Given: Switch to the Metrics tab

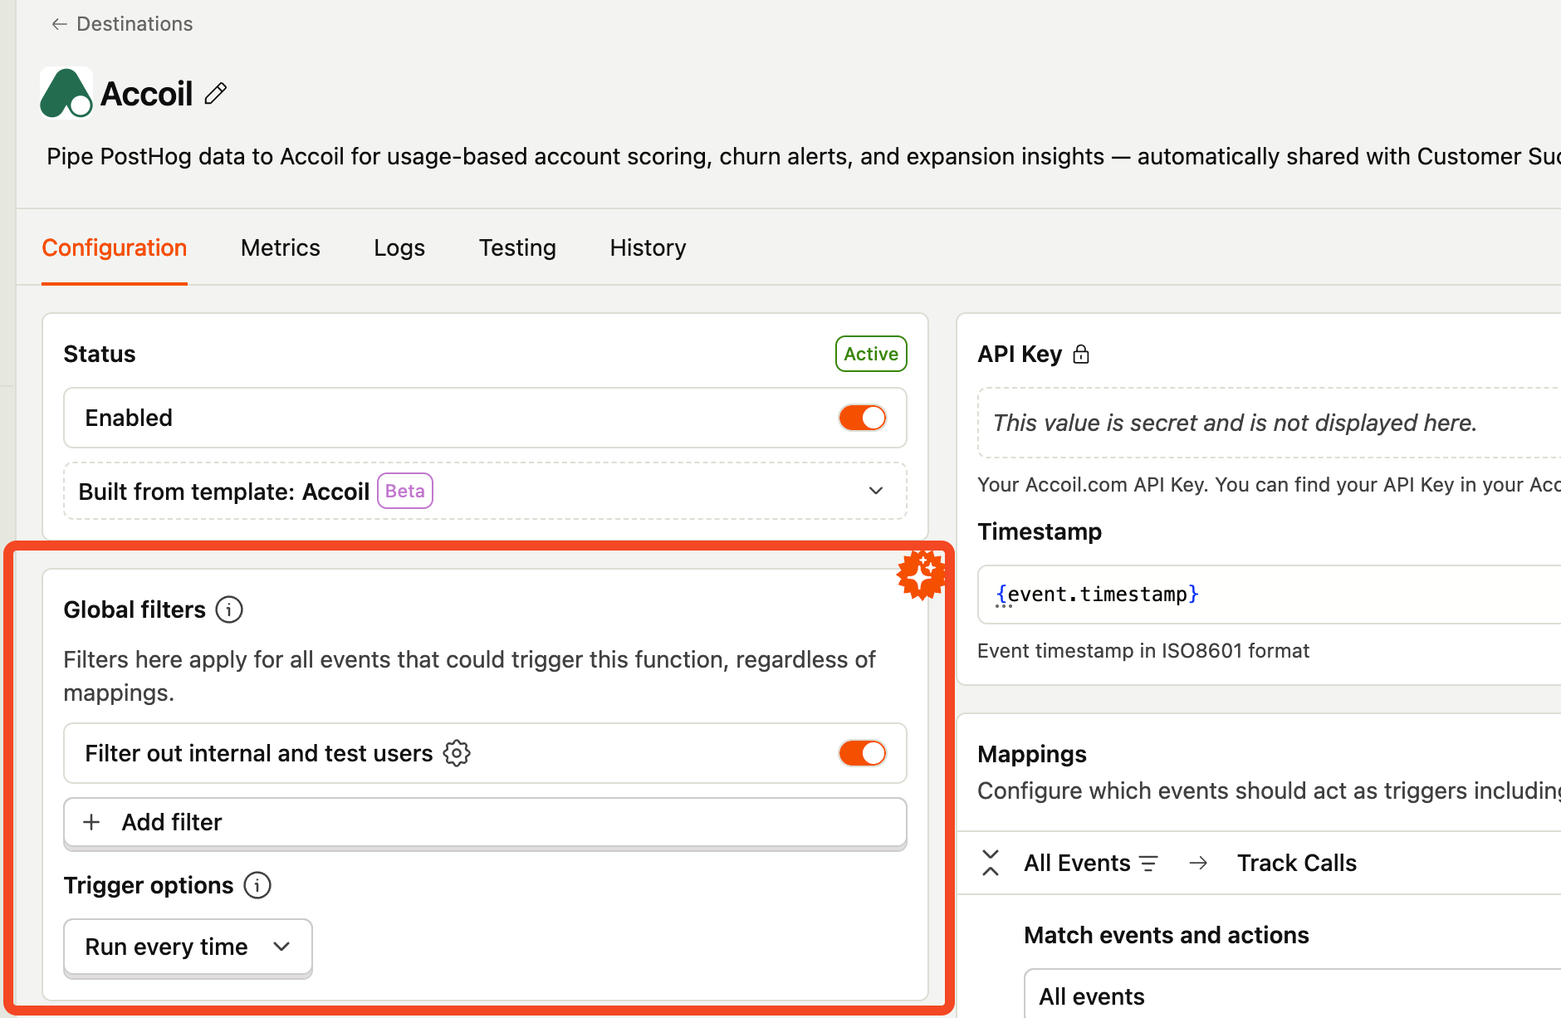Looking at the screenshot, I should point(281,247).
